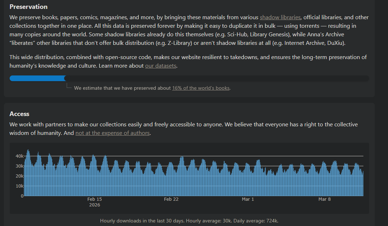Click the "Mar 1" x-axis label
The width and height of the screenshot is (388, 226).
tap(248, 199)
